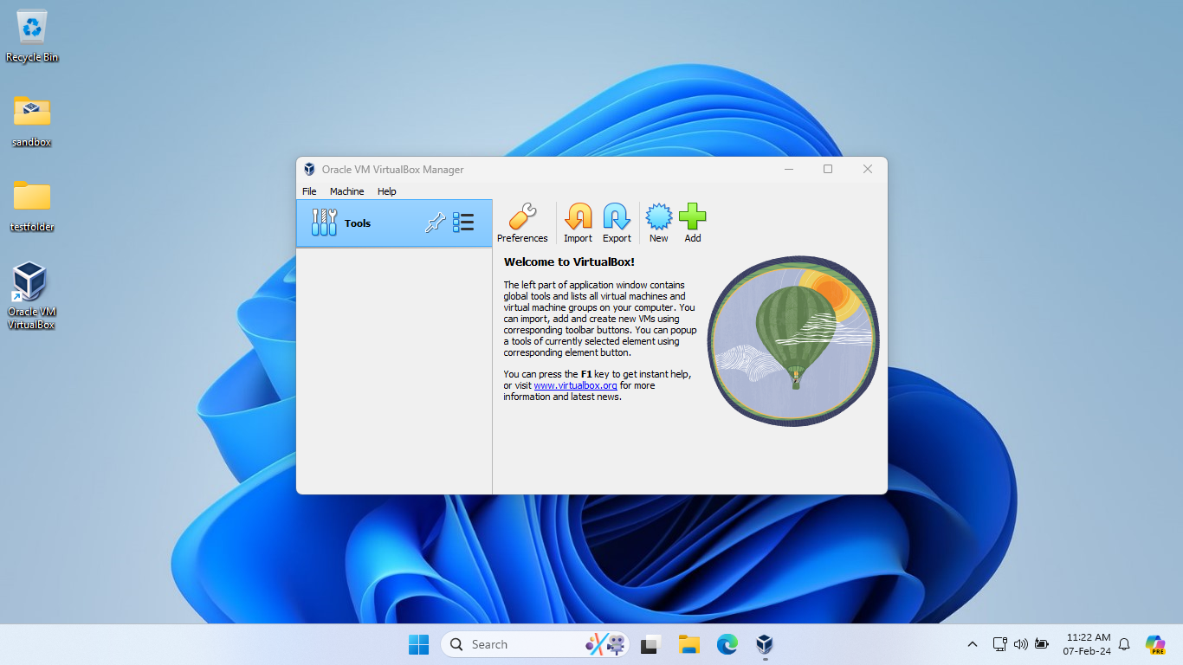Click the Welcome to VirtualBox! heading

point(569,261)
